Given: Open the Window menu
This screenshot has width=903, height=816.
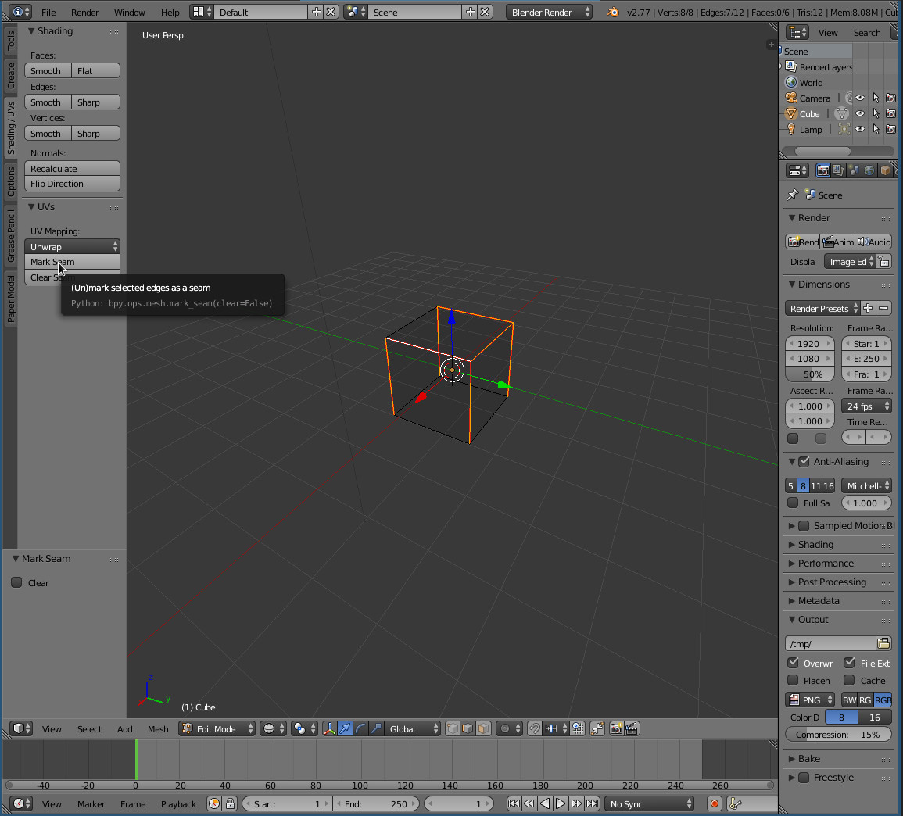Looking at the screenshot, I should [130, 12].
